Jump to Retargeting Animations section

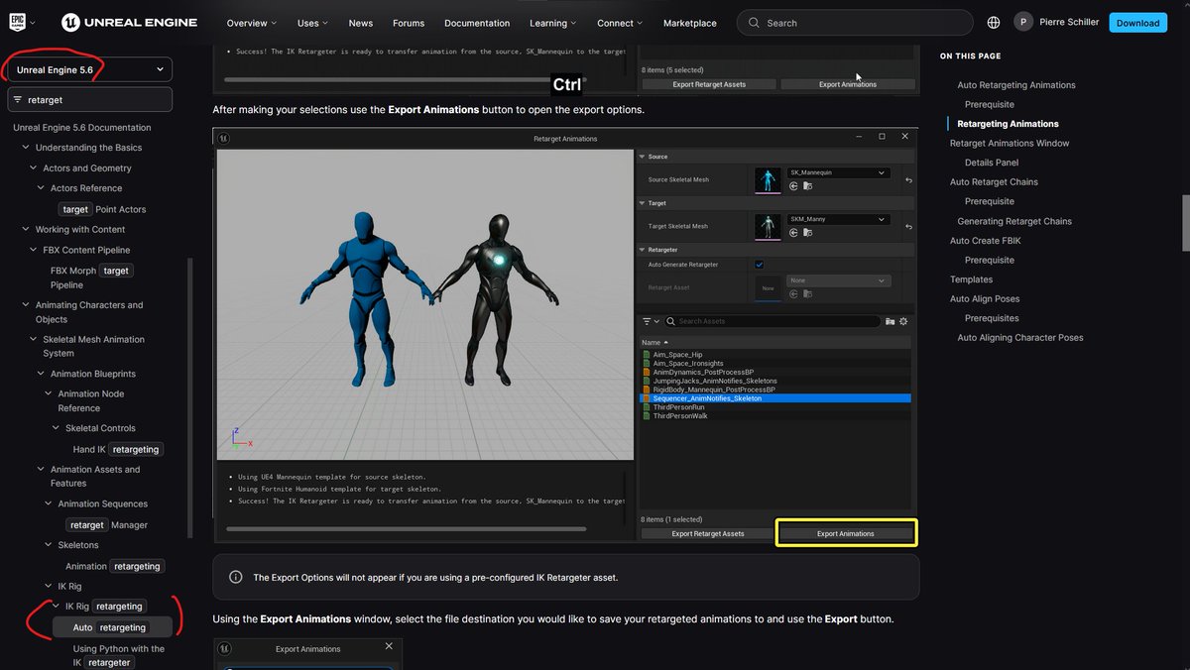click(1008, 124)
